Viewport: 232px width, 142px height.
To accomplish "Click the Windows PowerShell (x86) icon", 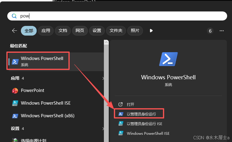I will pos(15,116).
